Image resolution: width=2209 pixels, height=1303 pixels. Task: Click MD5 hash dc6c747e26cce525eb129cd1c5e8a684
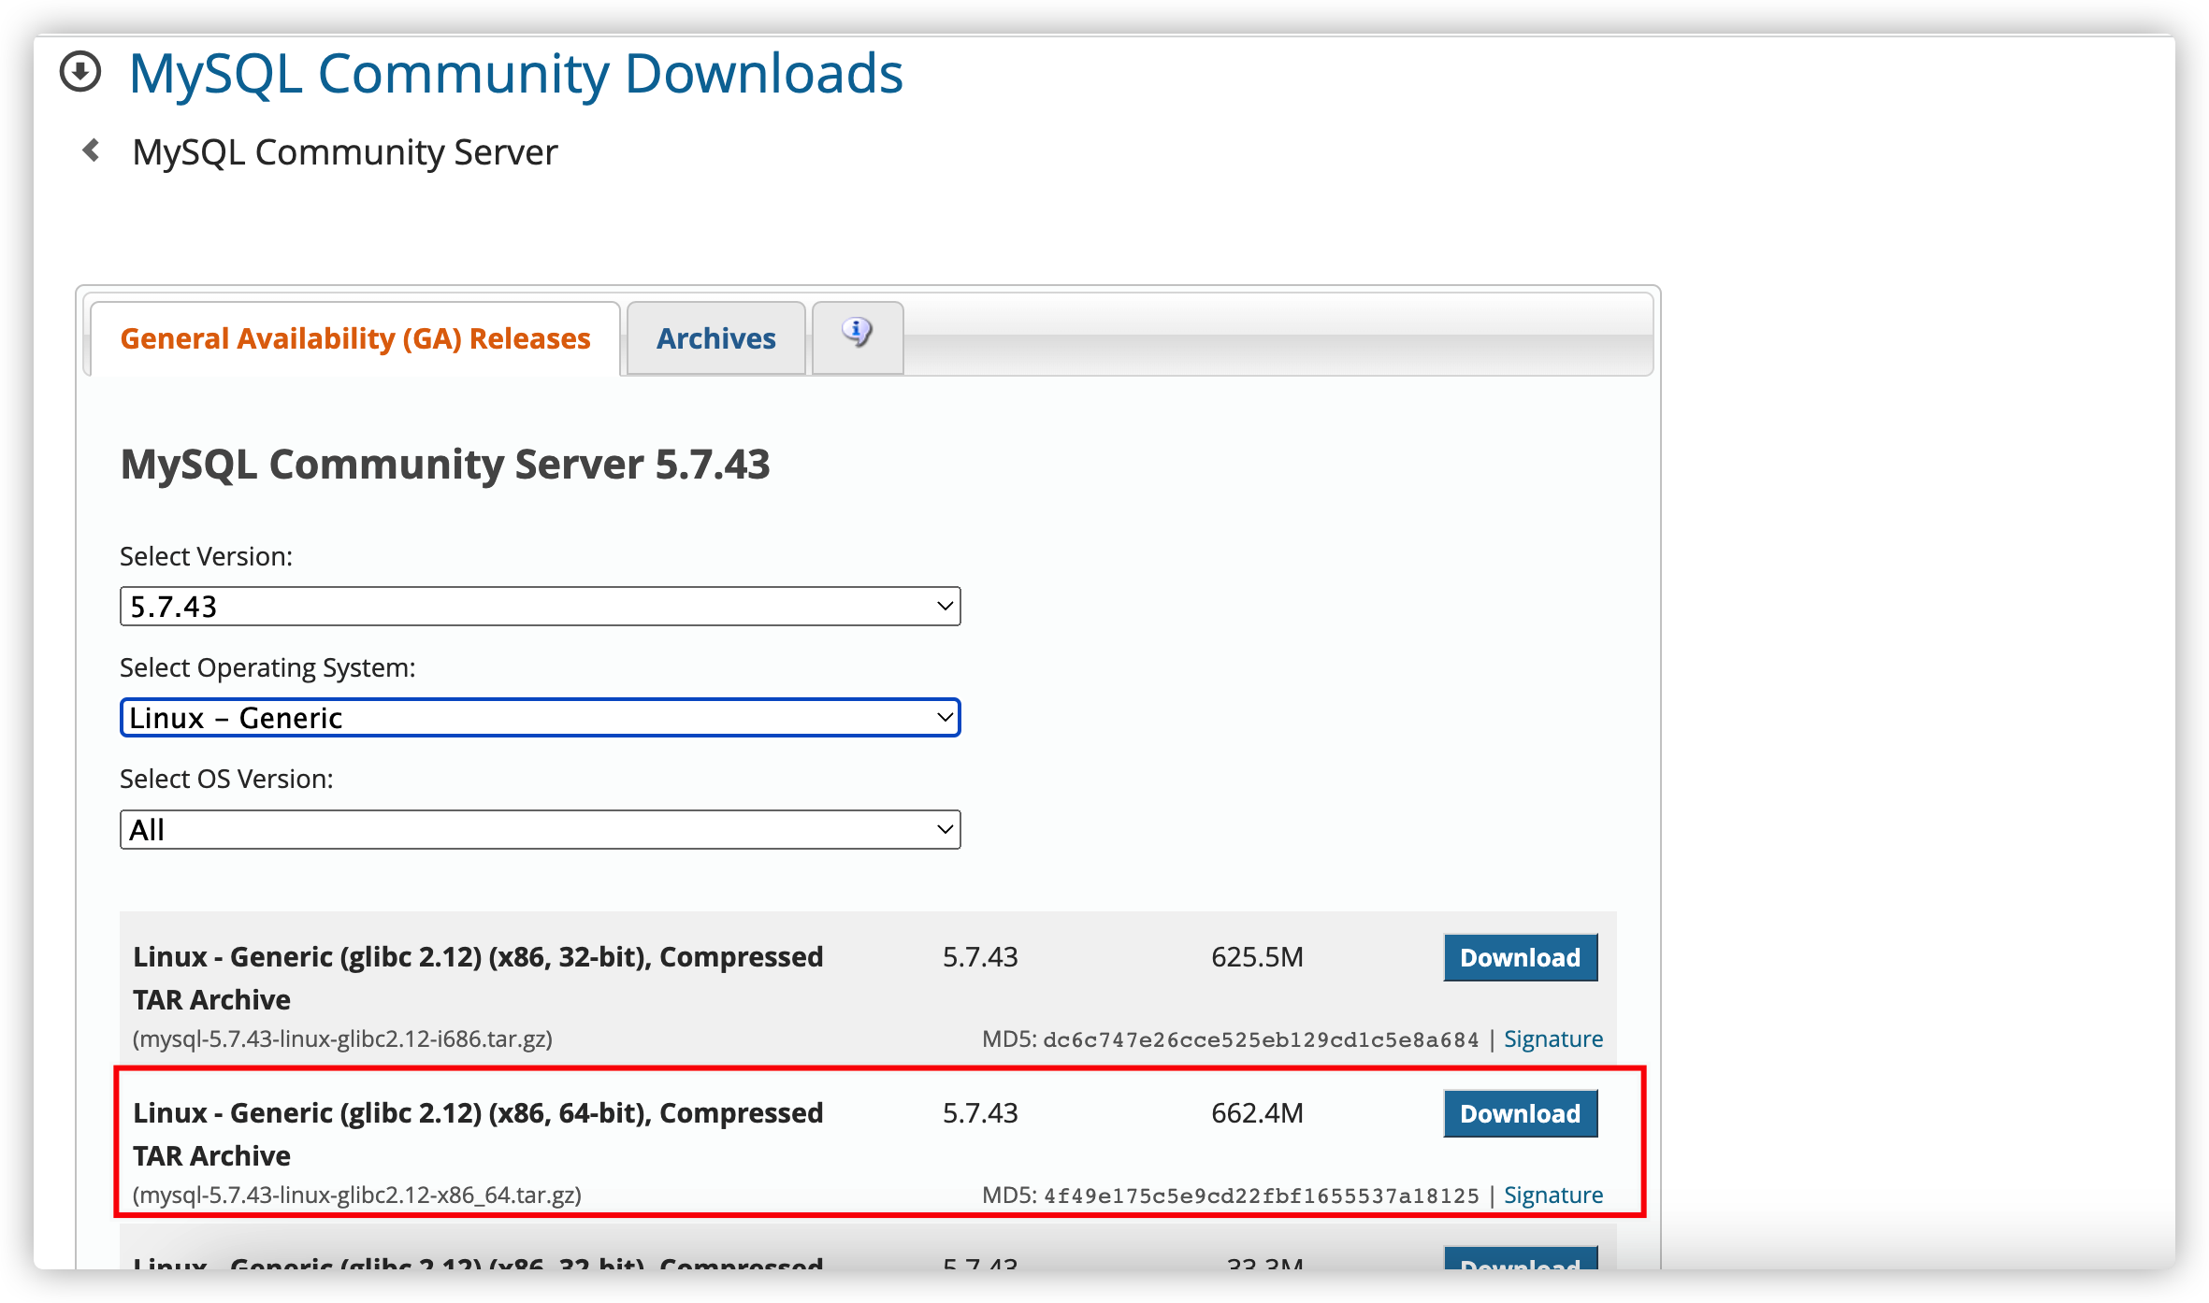pos(1262,1040)
